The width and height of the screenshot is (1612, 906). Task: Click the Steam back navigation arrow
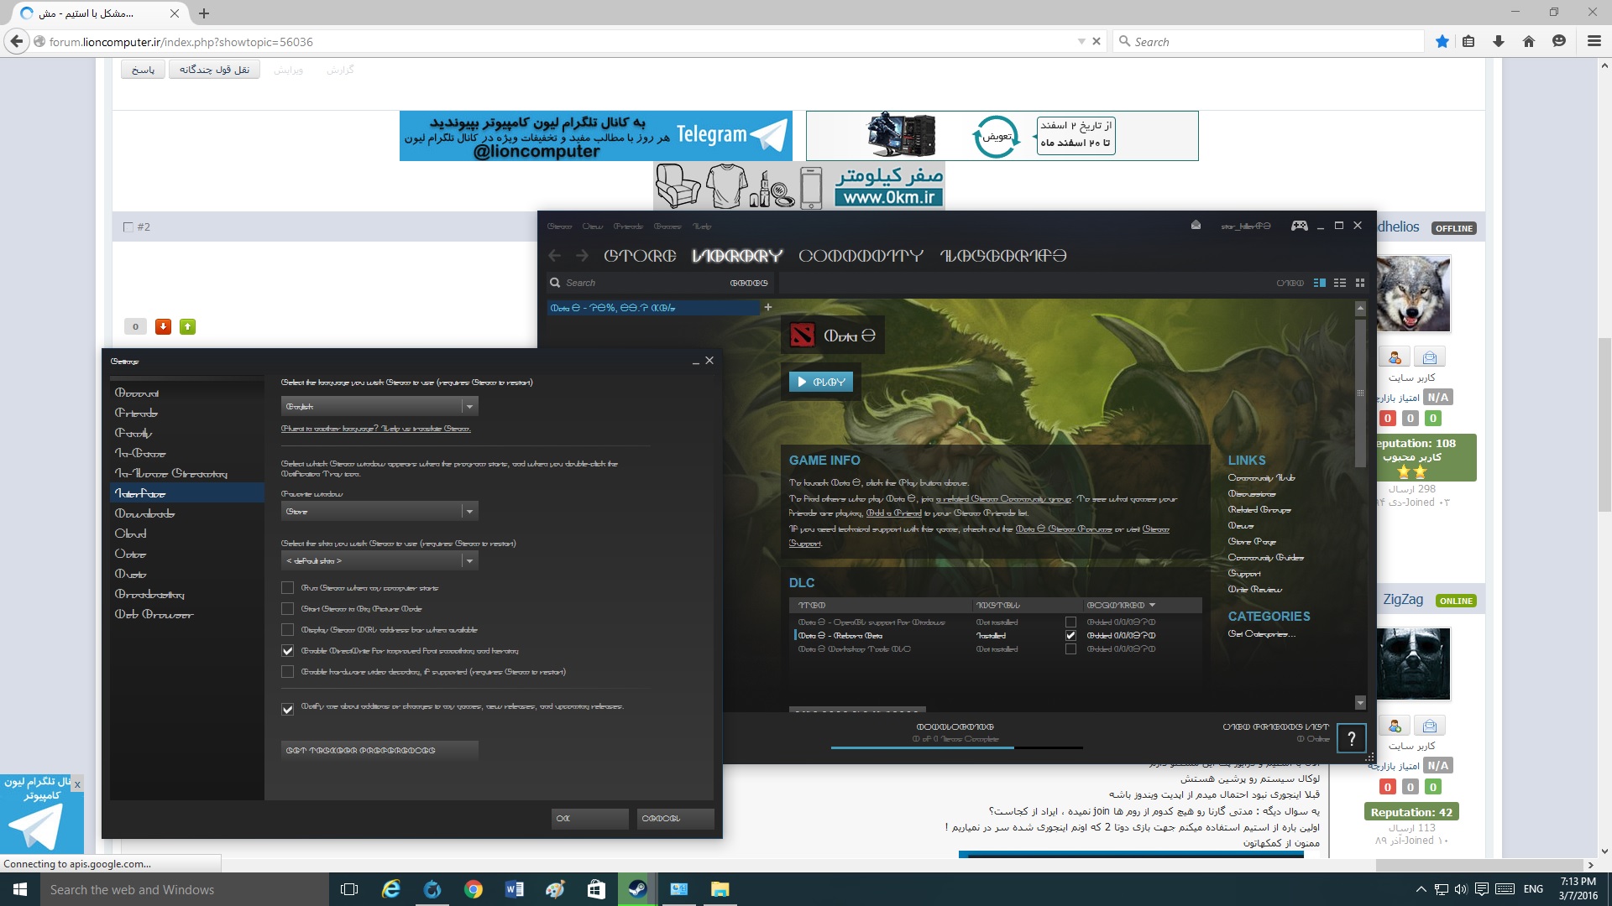tap(554, 256)
